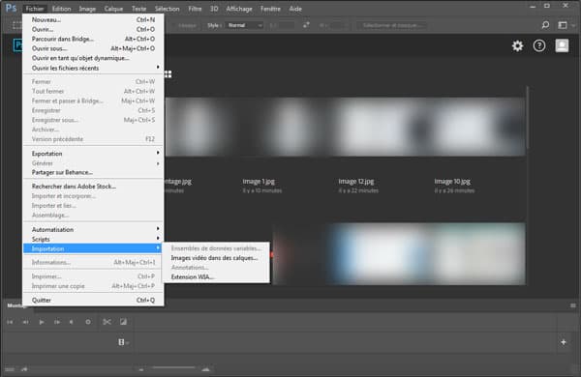Open the Filtre menu
This screenshot has width=581, height=377.
click(195, 9)
